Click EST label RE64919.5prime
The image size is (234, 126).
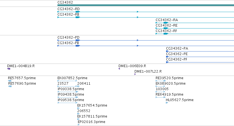(170, 94)
